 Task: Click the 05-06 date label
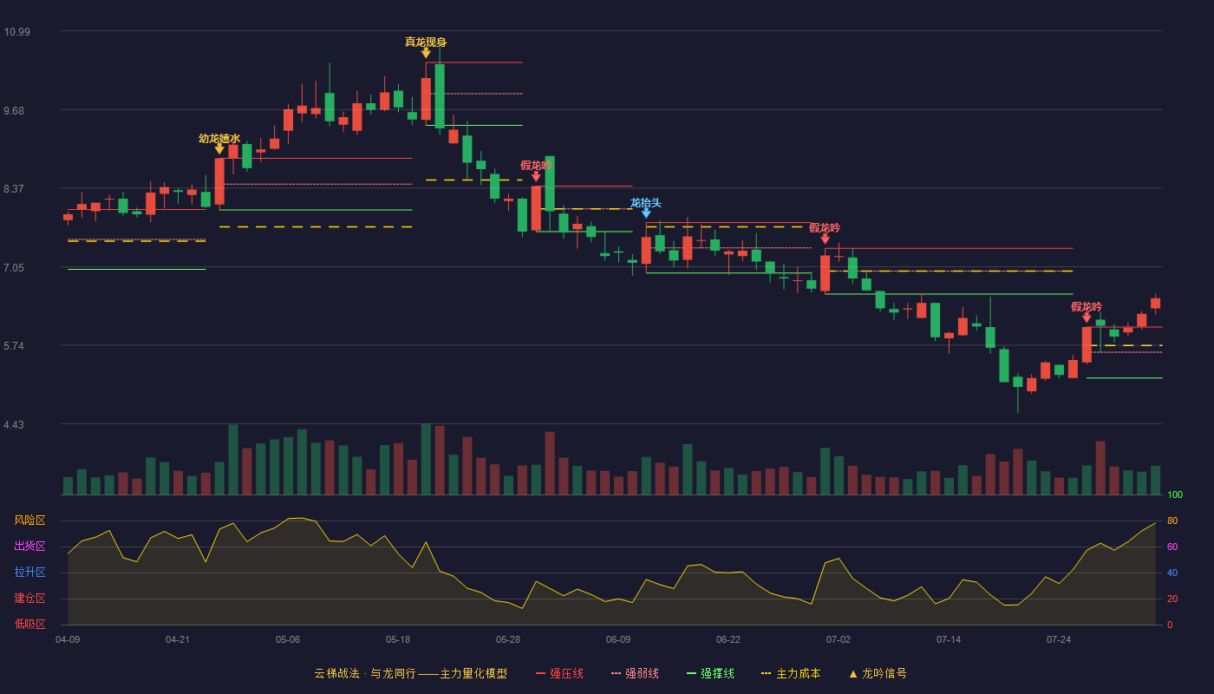click(288, 639)
